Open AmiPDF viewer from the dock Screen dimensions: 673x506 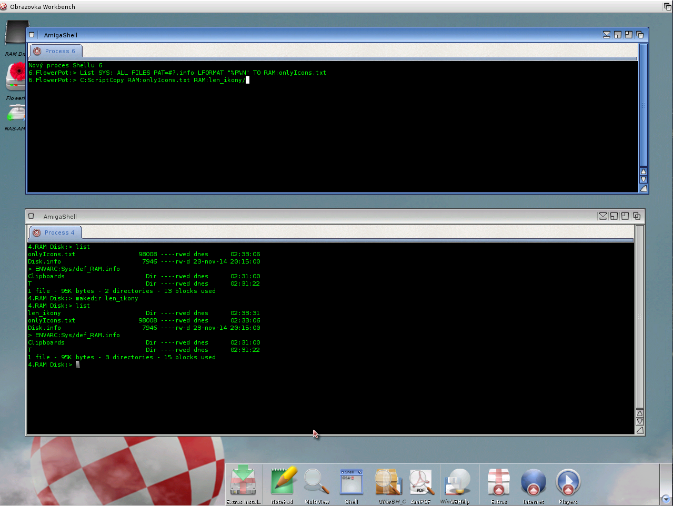pos(421,482)
